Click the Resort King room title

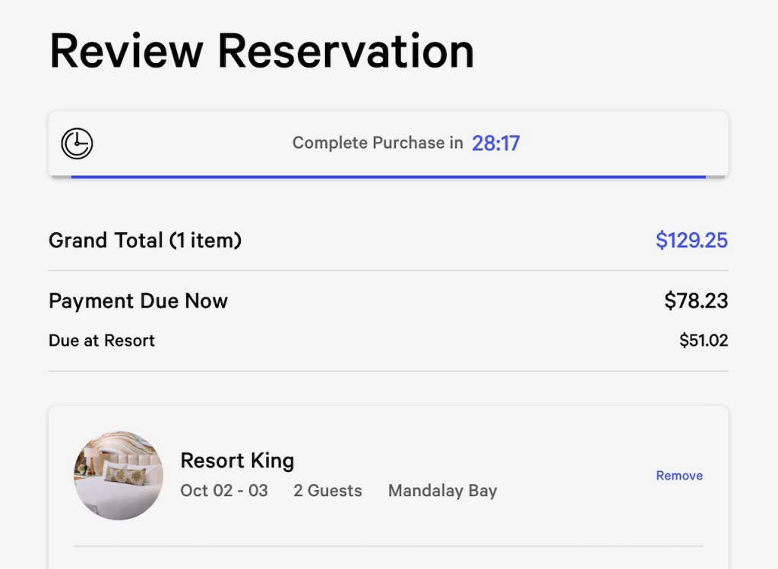pos(237,461)
